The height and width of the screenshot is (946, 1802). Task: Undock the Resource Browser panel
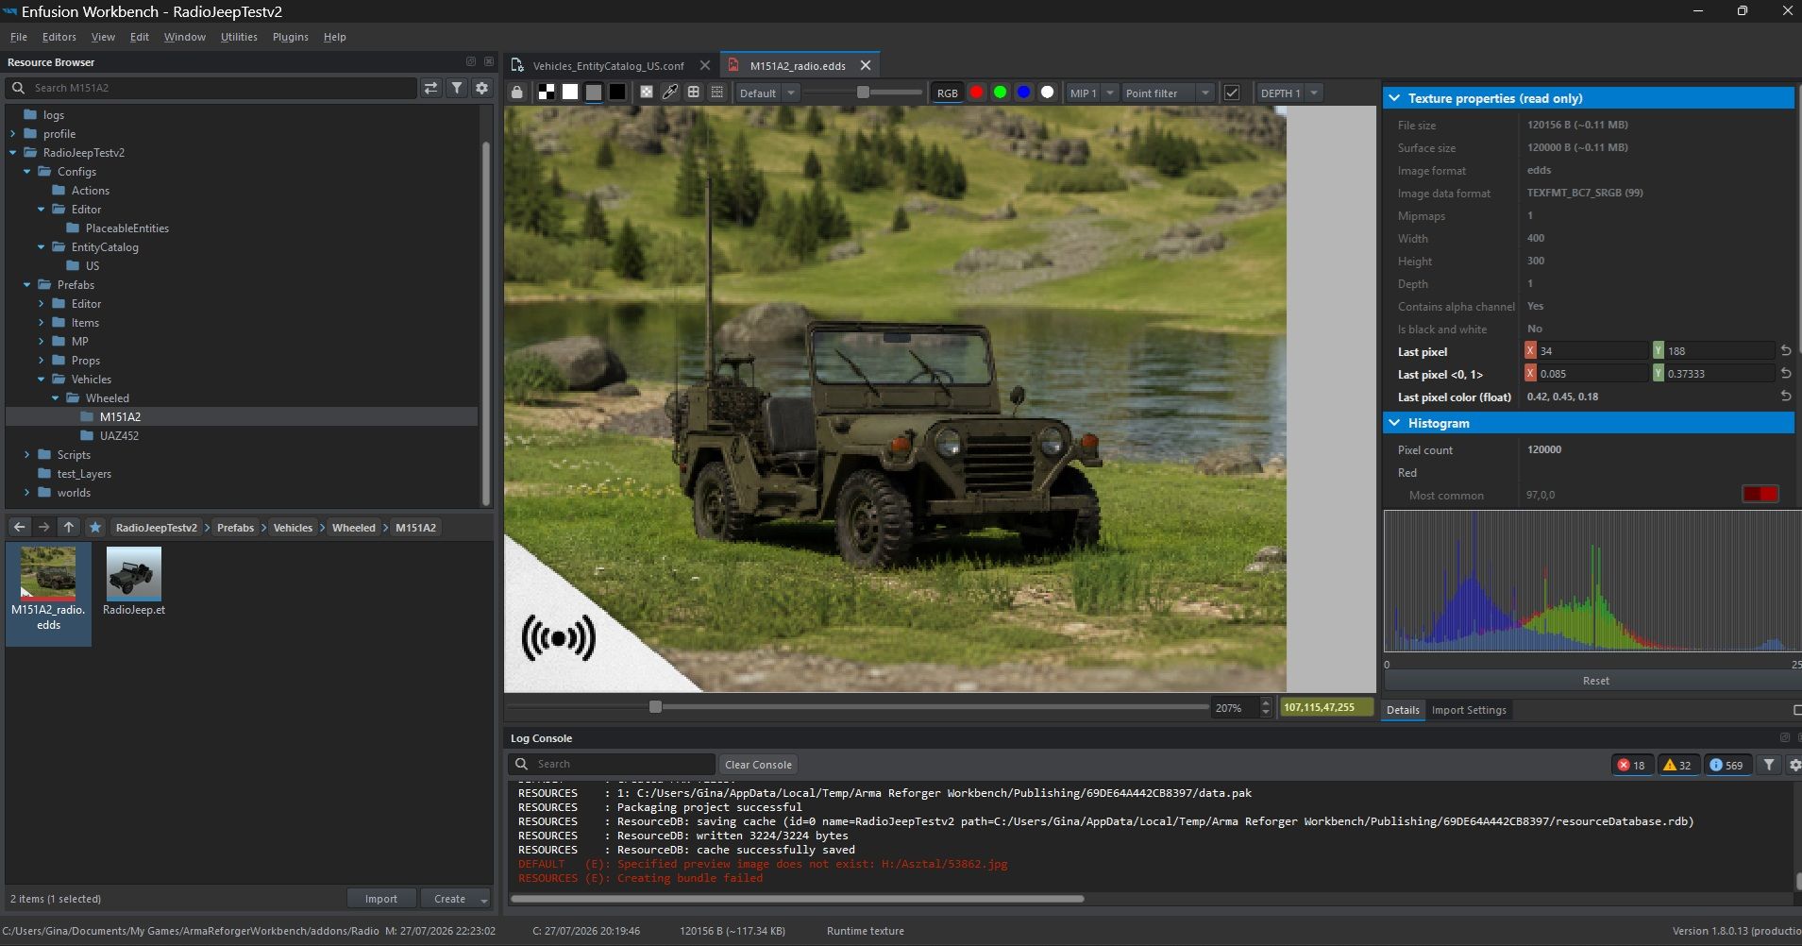pos(471,61)
